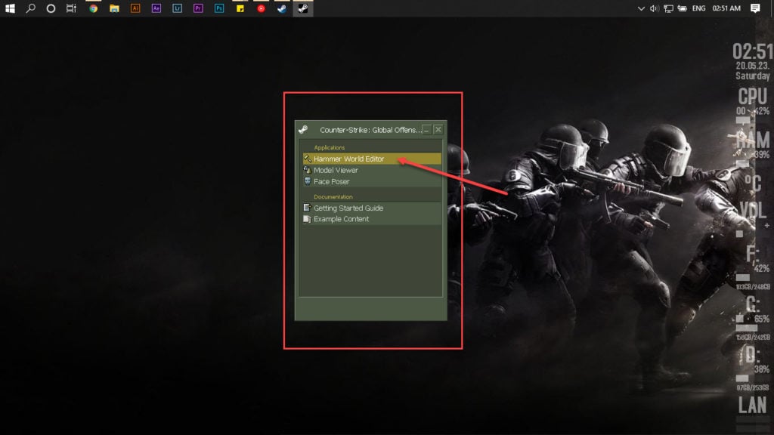Screen dimensions: 774x435
Task: Launch Adobe Lightroom from the taskbar
Action: coord(177,8)
